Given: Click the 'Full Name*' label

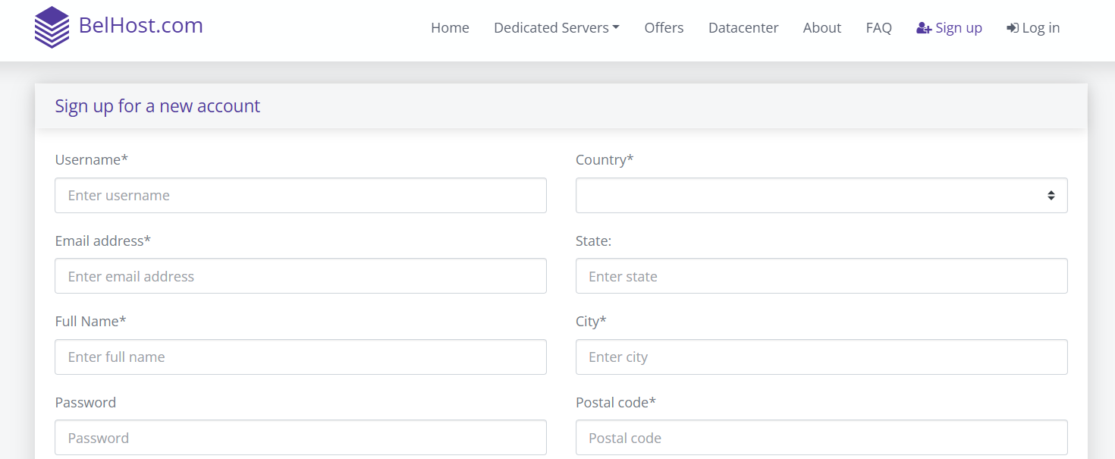Looking at the screenshot, I should tap(90, 322).
